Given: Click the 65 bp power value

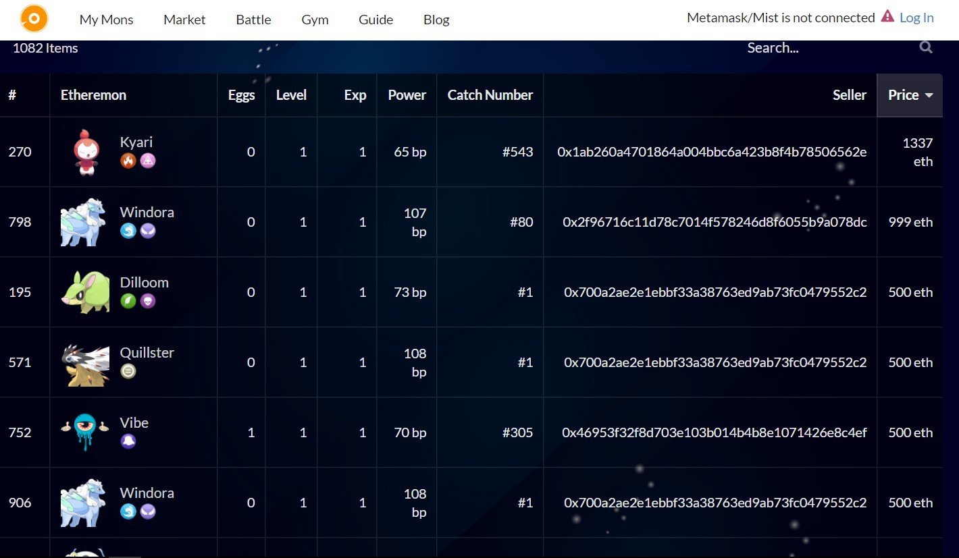Looking at the screenshot, I should tap(410, 152).
